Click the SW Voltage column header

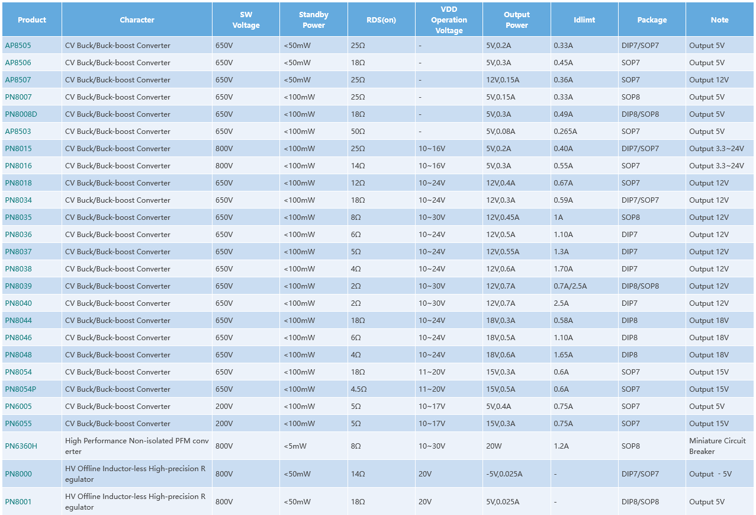pos(246,20)
